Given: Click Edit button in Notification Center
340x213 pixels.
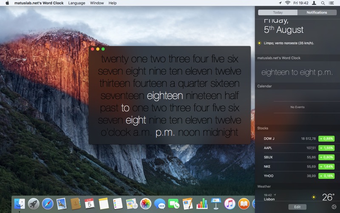Looking at the screenshot, I should [x=297, y=207].
